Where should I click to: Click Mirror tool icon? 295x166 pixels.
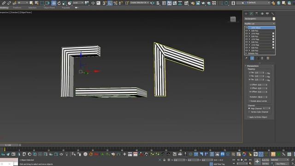pyautogui.click(x=153, y=3)
